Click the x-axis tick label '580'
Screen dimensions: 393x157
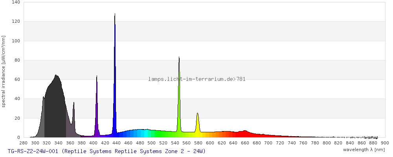point(198,143)
